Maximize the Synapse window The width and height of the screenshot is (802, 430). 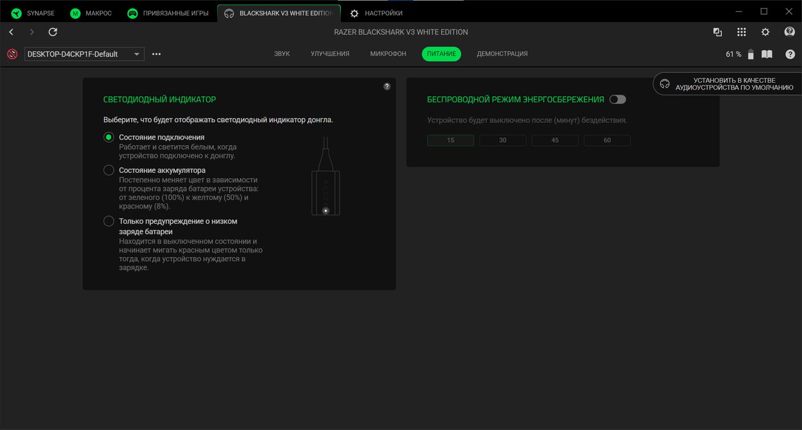[x=764, y=11]
